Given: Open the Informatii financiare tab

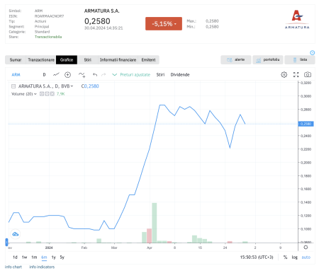Looking at the screenshot, I should [118, 60].
